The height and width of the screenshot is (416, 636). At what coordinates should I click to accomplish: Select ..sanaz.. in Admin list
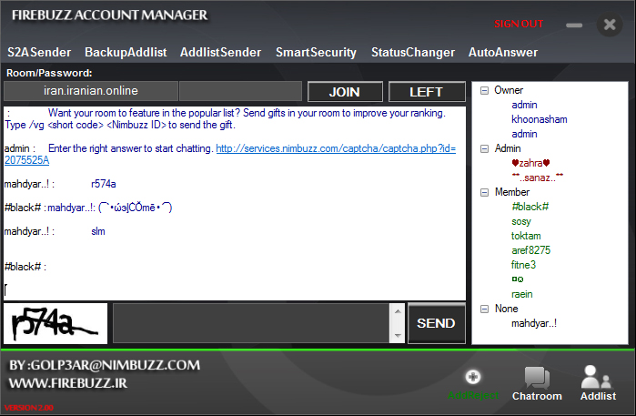538,178
